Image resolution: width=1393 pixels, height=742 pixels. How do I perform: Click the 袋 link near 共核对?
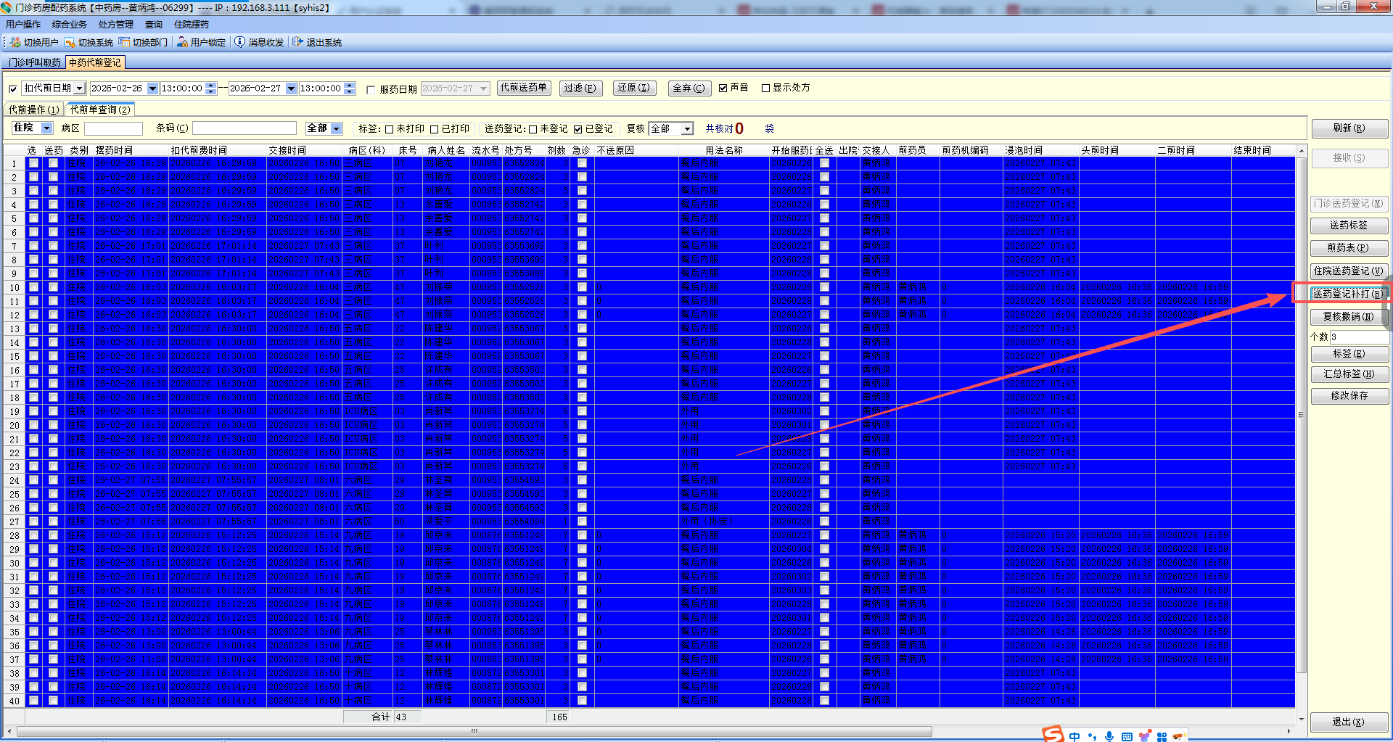click(x=769, y=129)
